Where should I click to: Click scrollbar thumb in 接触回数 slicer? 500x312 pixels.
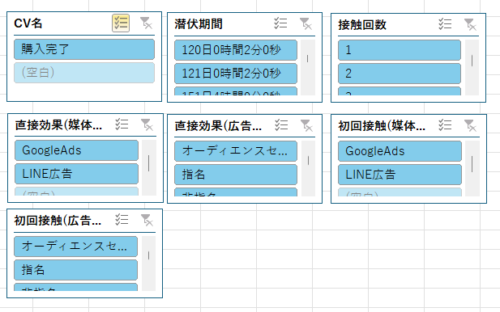(x=472, y=61)
